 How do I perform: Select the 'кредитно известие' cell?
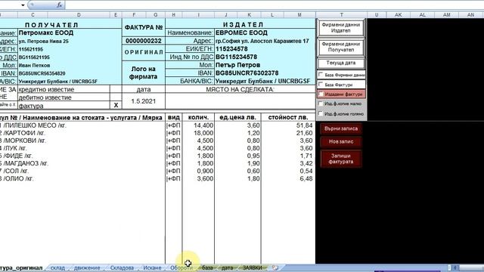[x=64, y=89]
